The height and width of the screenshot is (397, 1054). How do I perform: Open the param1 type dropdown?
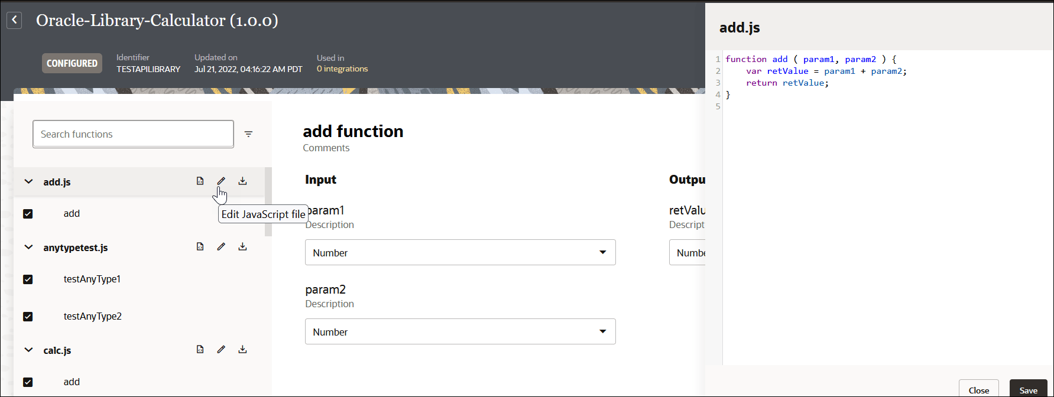460,252
